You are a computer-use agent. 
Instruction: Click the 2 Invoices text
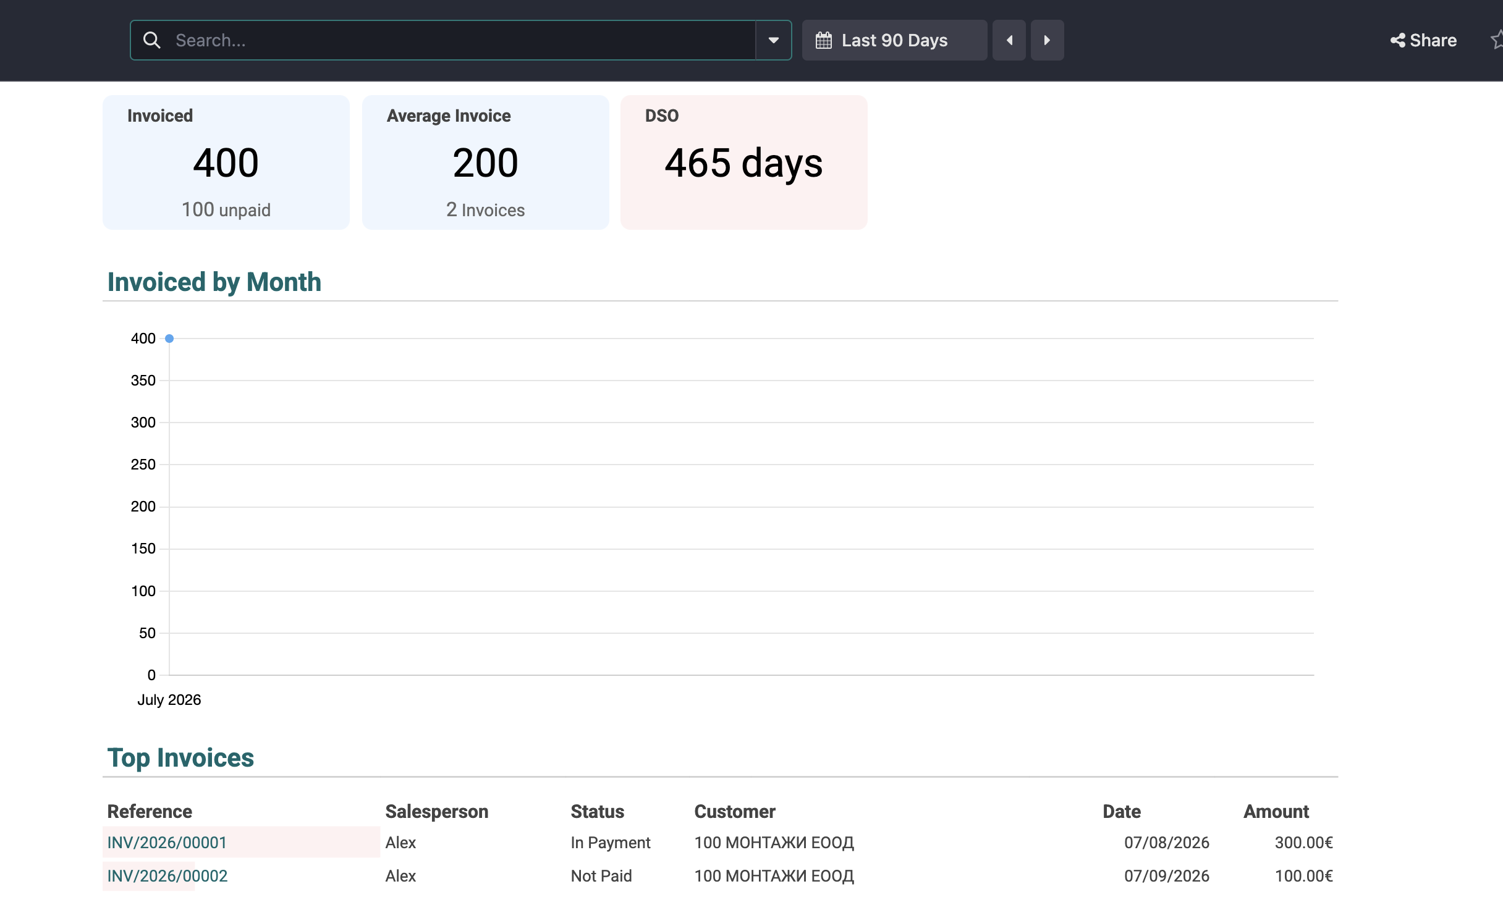pos(486,210)
